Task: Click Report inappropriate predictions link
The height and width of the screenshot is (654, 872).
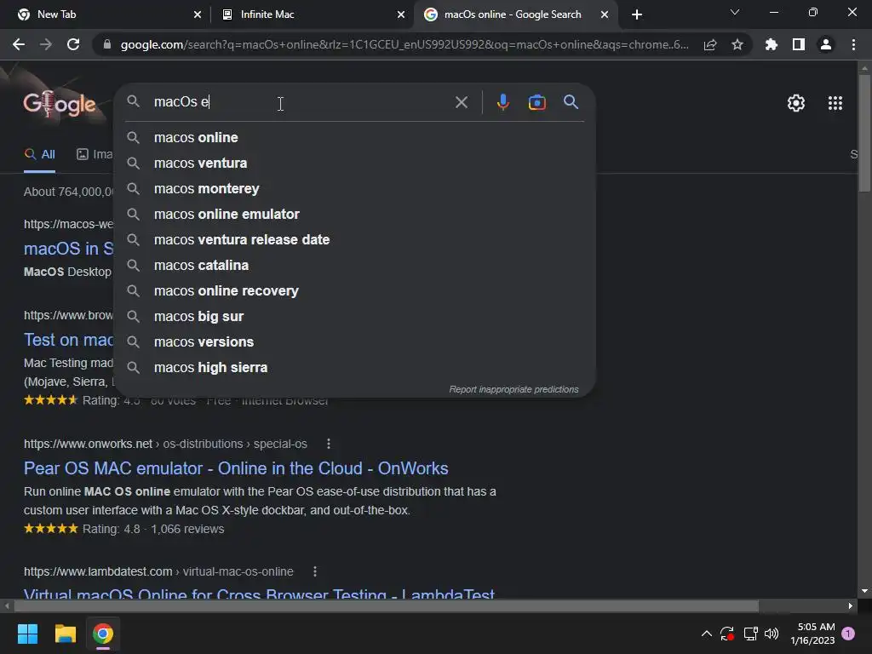Action: pyautogui.click(x=513, y=389)
